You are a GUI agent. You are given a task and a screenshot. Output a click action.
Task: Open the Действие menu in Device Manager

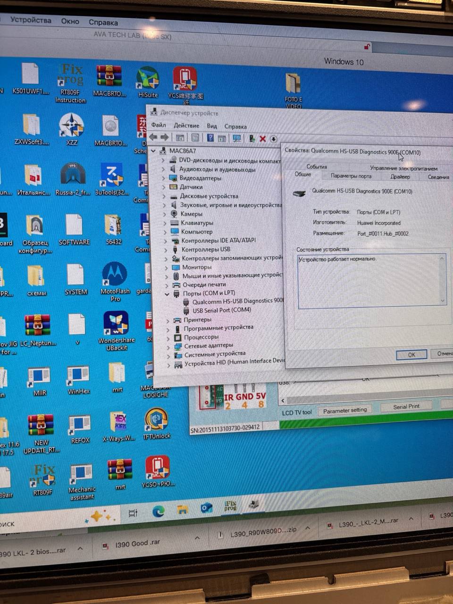point(186,126)
